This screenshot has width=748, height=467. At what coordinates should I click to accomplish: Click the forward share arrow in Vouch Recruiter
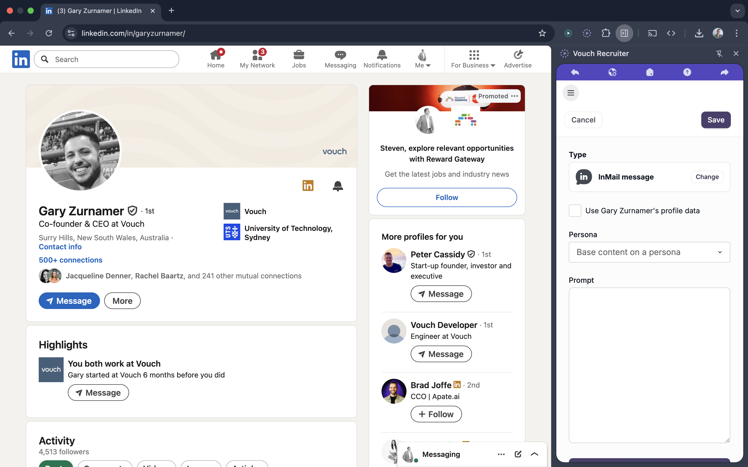[x=725, y=72]
